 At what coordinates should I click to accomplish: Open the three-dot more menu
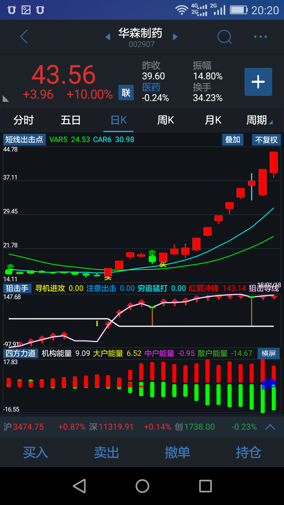click(x=260, y=37)
